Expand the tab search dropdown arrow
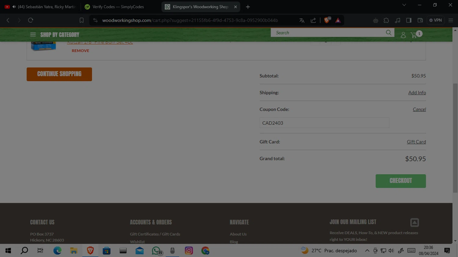The width and height of the screenshot is (458, 257). pos(404,5)
